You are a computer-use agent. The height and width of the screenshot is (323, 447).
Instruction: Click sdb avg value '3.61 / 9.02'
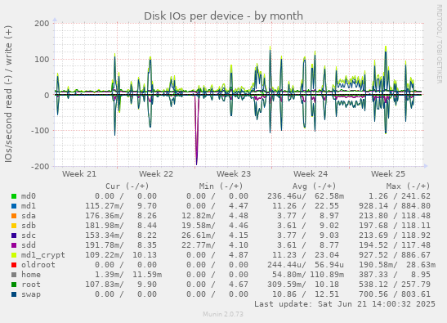[308, 226]
